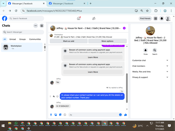Image resolution: width=175 pixels, height=131 pixels.
Task: Choose a GIF icon in composer
Action: 65,115
